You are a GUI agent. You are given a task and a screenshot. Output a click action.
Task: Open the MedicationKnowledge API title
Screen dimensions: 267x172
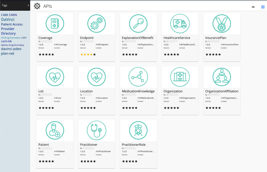pos(138,91)
